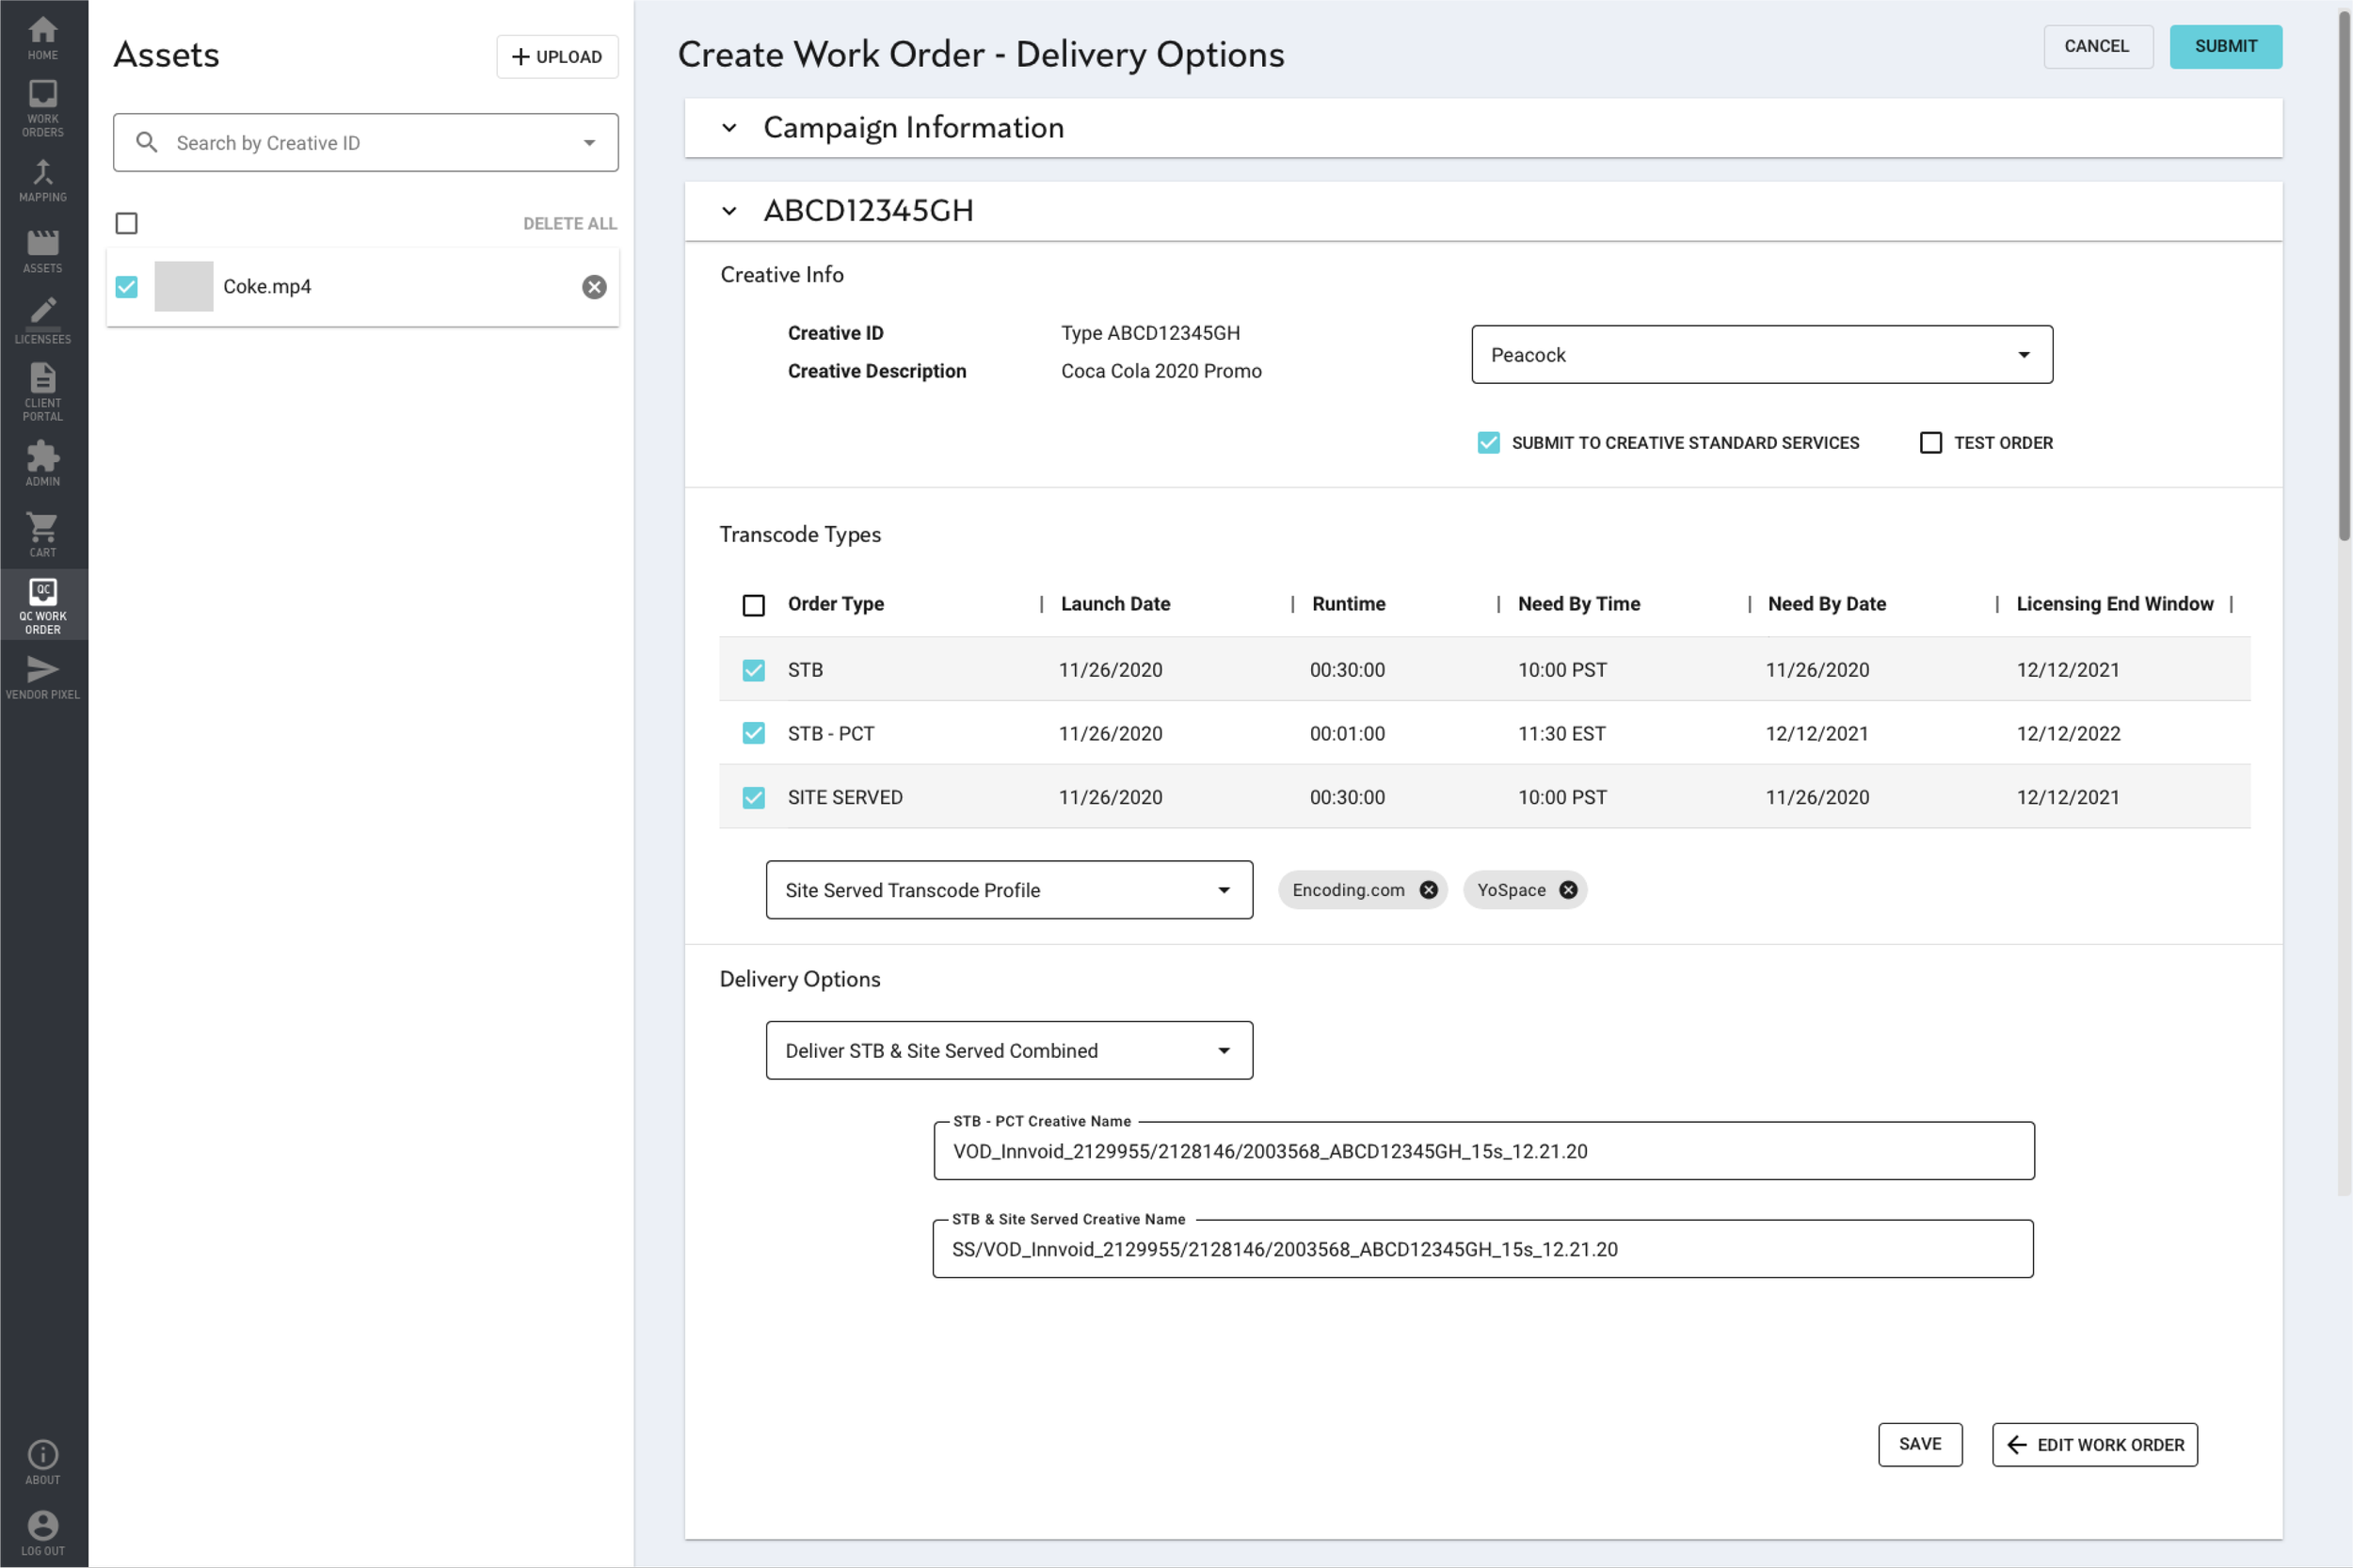The image size is (2353, 1568).
Task: Click the Submit button
Action: click(2224, 47)
